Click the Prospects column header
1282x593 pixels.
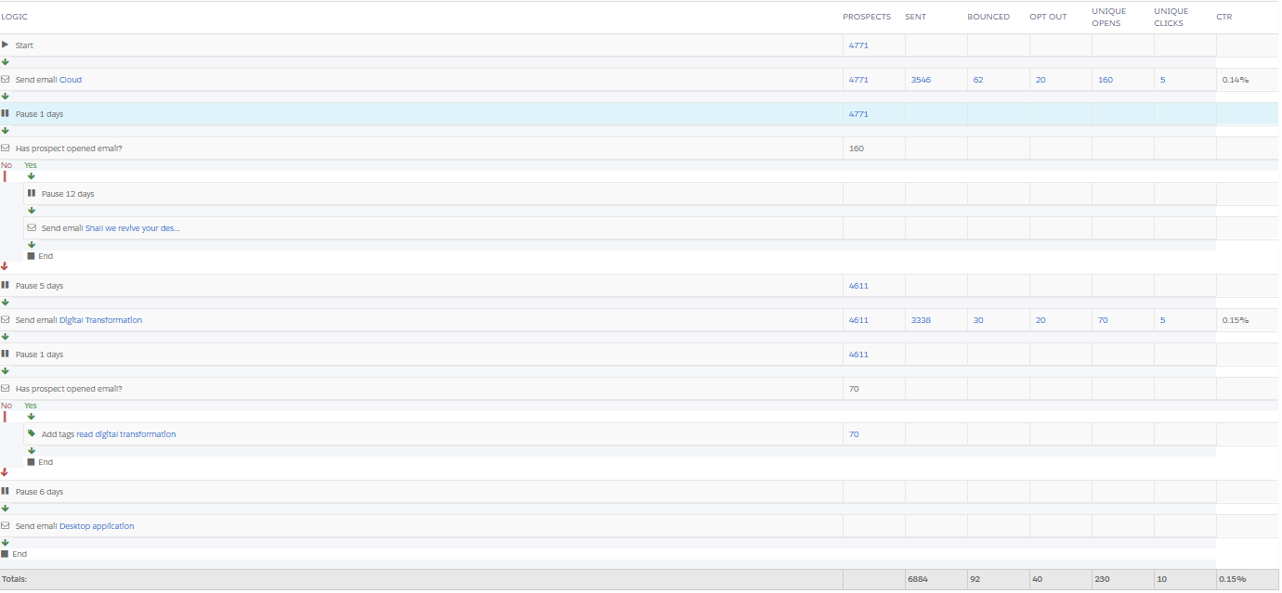pos(866,17)
